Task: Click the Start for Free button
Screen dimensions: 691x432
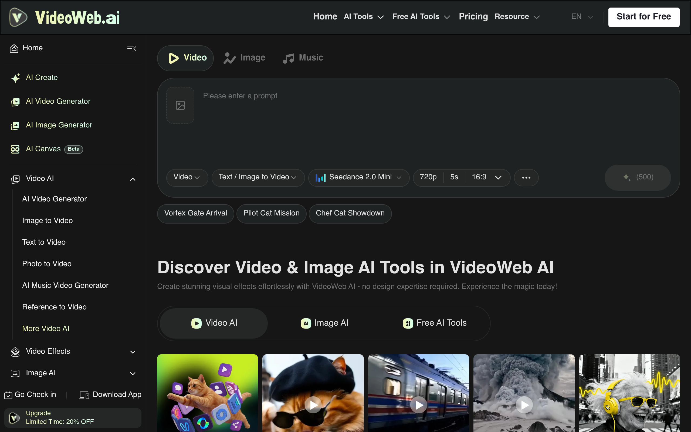Action: click(643, 17)
